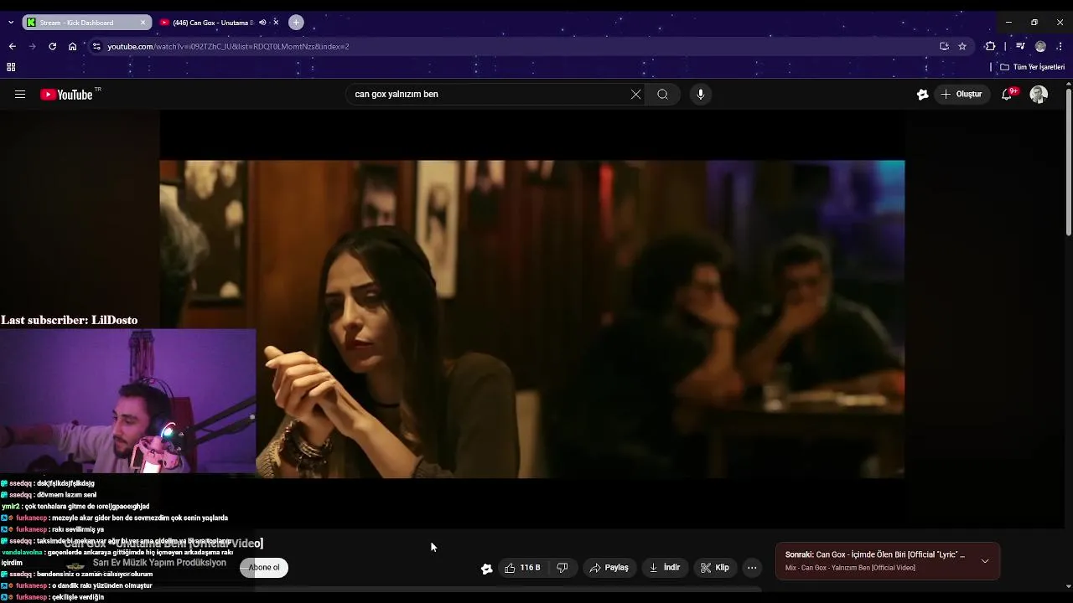1073x603 pixels.
Task: Download the video with İndir
Action: tap(665, 568)
